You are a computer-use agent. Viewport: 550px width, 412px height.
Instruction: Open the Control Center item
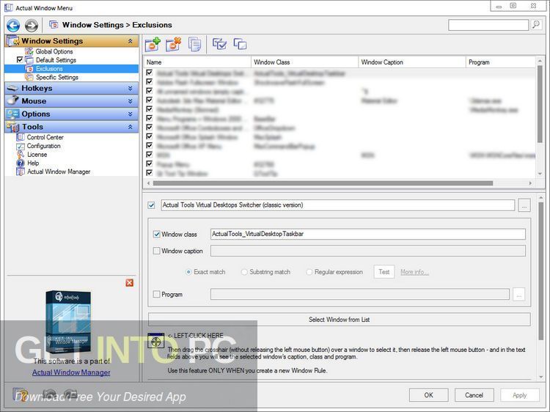tap(45, 137)
